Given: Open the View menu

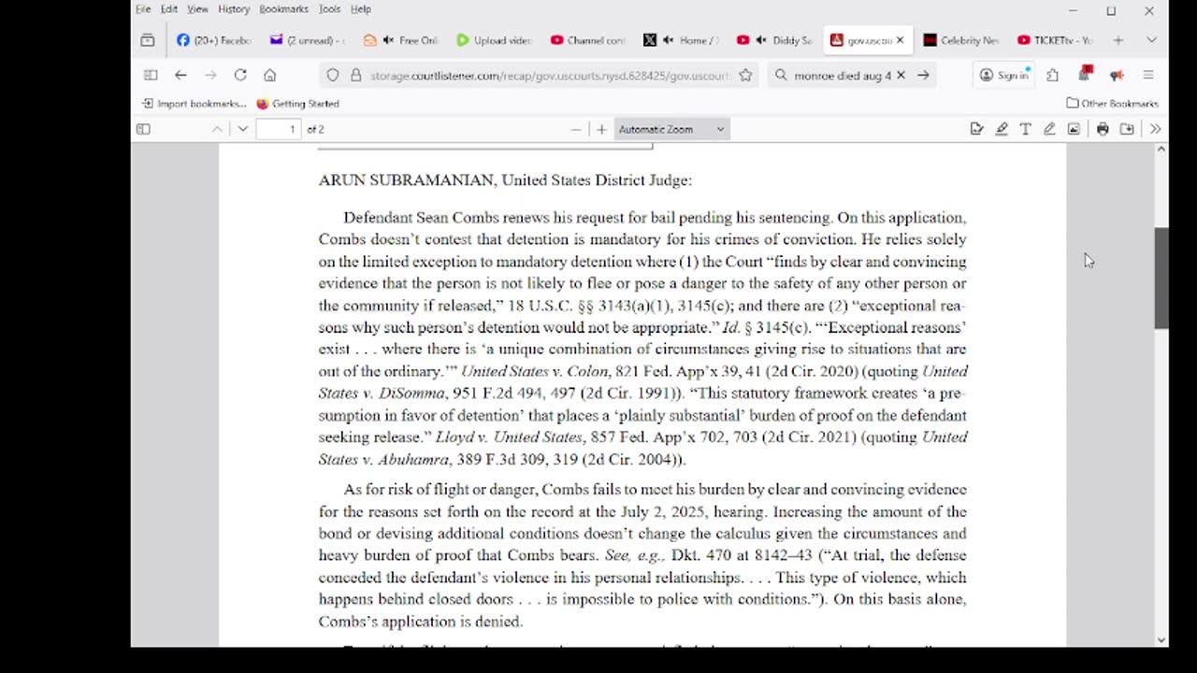Looking at the screenshot, I should click(x=197, y=9).
